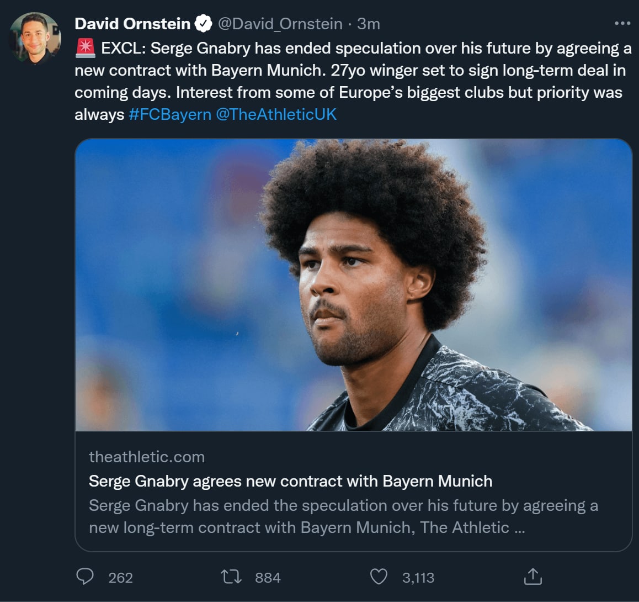This screenshot has height=602, width=639.
Task: Click the share upload icon
Action: click(532, 577)
